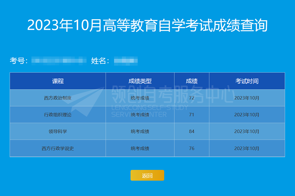Click 统考成绩 in the 领导科学 row
295x196 pixels.
tap(140, 131)
